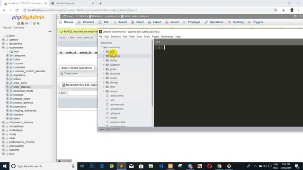Click the phpMyAdmin page settings gear
The height and width of the screenshot is (170, 303).
pyautogui.click(x=295, y=17)
